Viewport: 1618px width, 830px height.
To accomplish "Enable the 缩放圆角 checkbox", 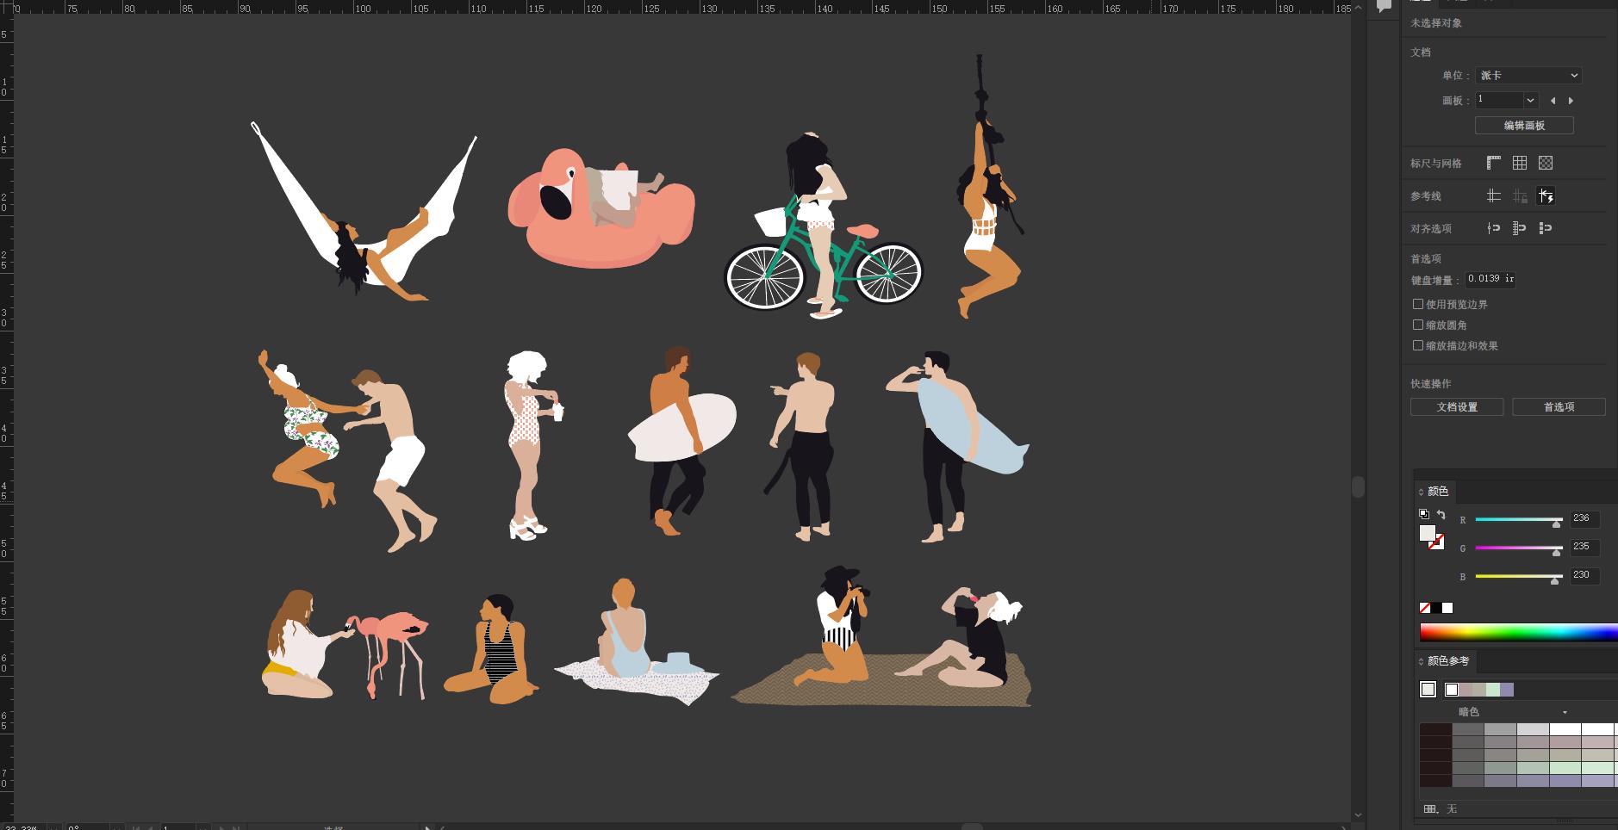I will (x=1418, y=325).
